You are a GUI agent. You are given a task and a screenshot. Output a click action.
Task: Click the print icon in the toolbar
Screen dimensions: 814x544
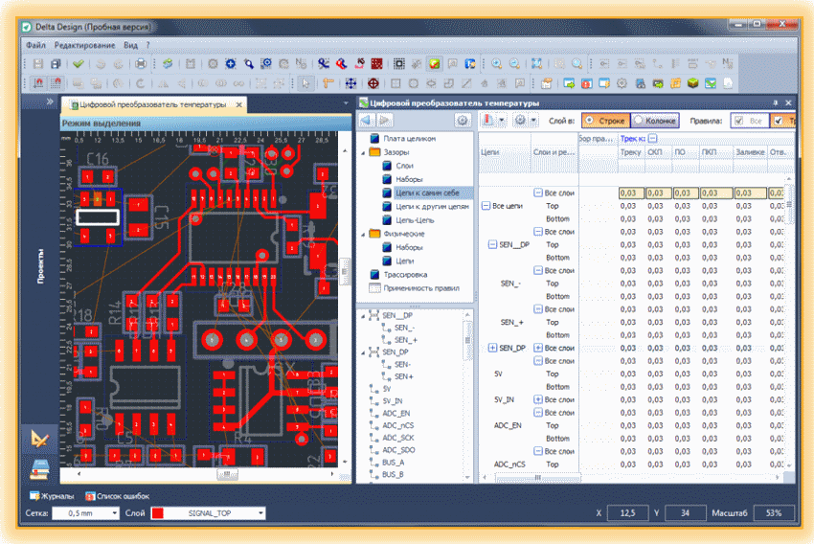point(141,64)
